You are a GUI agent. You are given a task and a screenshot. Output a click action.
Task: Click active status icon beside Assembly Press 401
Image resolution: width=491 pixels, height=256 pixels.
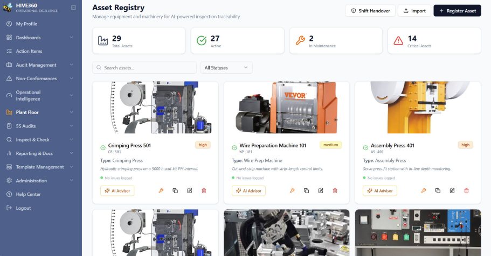(x=365, y=148)
